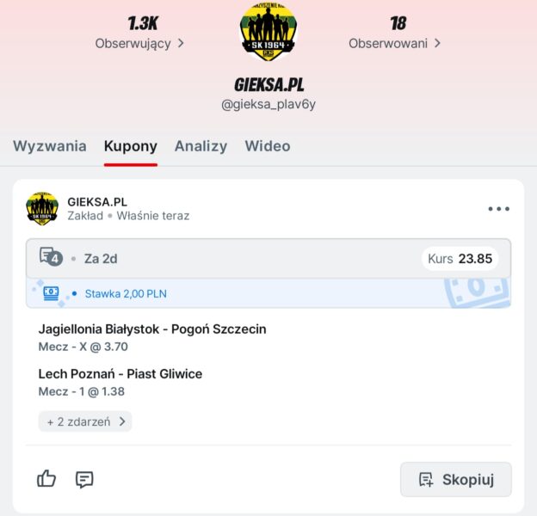Open the Analizy tab

click(201, 146)
